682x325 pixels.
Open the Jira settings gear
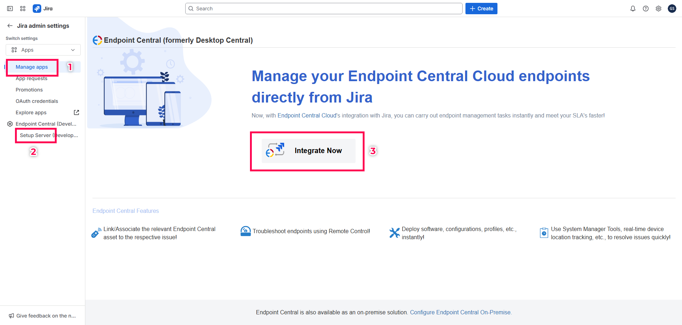(x=658, y=8)
